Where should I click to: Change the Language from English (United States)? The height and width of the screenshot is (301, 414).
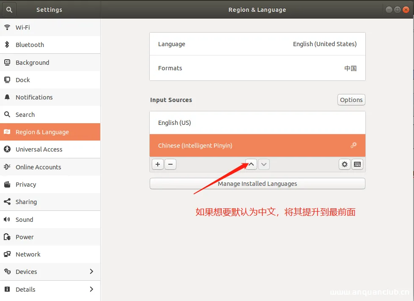(x=257, y=44)
